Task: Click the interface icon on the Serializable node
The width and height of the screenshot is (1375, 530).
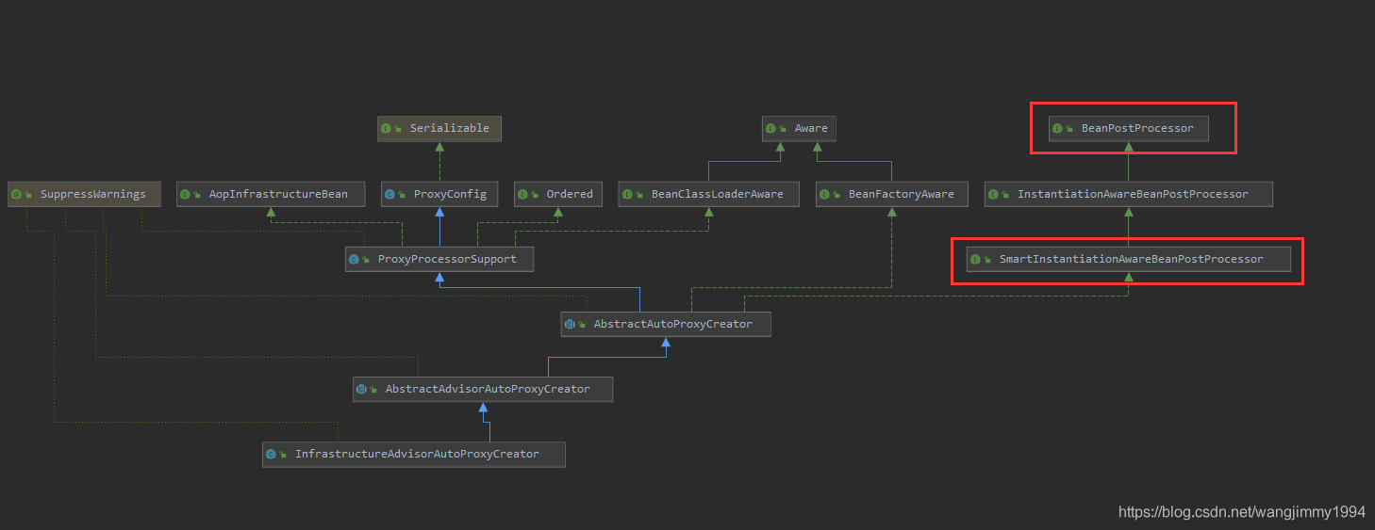Action: tap(388, 128)
